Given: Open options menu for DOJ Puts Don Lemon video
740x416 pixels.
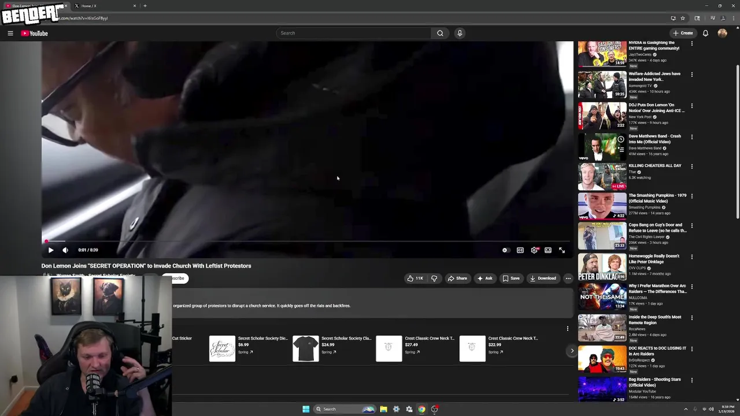Looking at the screenshot, I should 691,106.
